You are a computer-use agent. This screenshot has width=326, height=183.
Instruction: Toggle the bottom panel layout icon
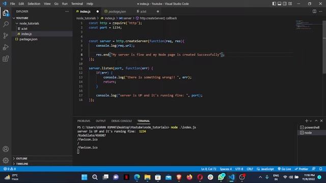click(280, 4)
